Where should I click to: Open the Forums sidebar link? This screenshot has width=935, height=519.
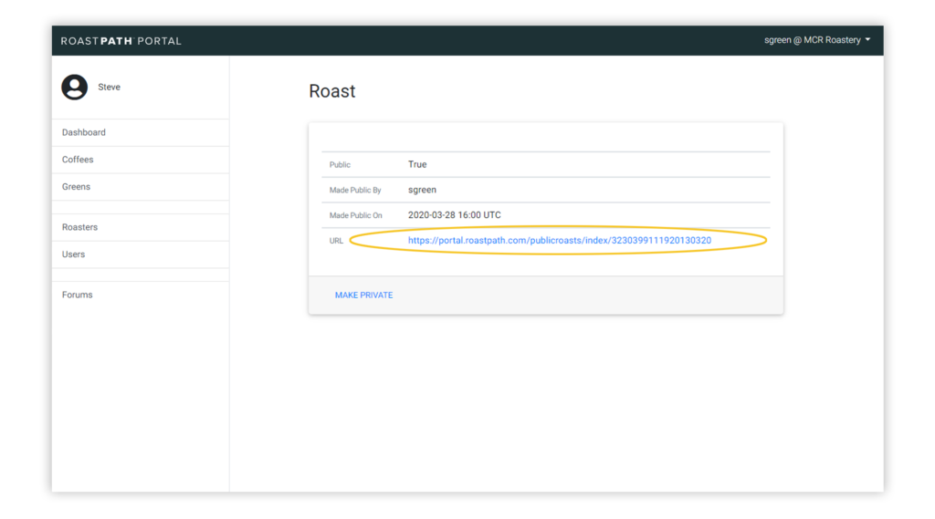point(141,295)
